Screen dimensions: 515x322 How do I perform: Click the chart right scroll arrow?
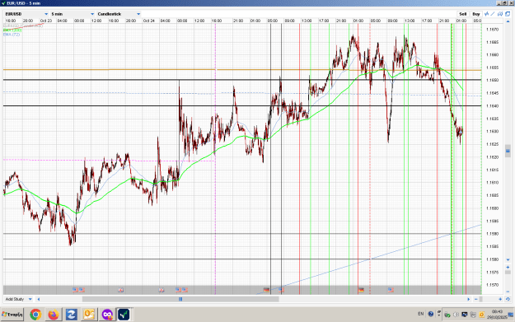469,299
